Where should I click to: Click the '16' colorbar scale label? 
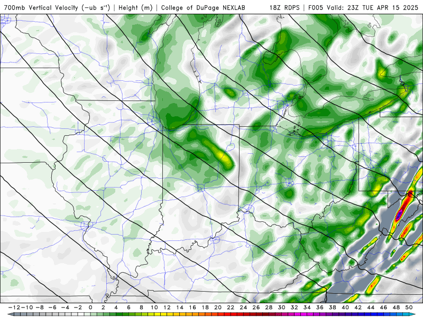point(192,307)
